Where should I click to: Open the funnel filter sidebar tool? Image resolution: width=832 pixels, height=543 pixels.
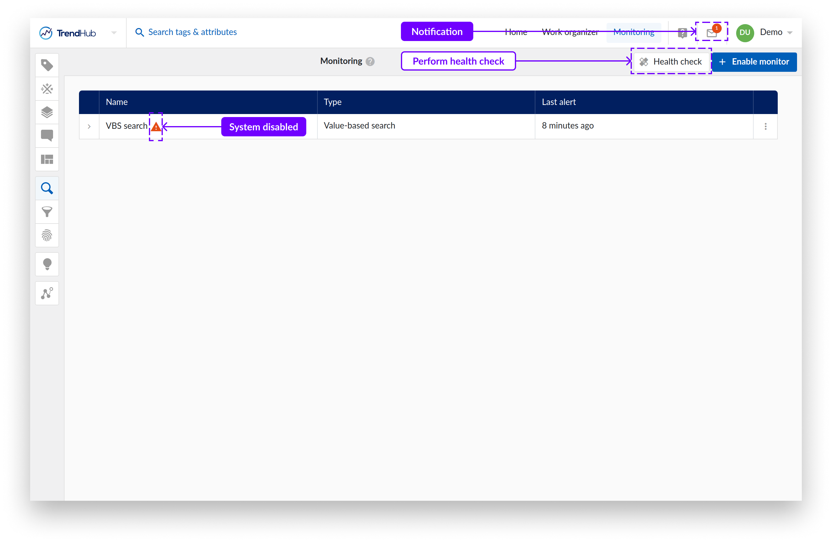(47, 212)
